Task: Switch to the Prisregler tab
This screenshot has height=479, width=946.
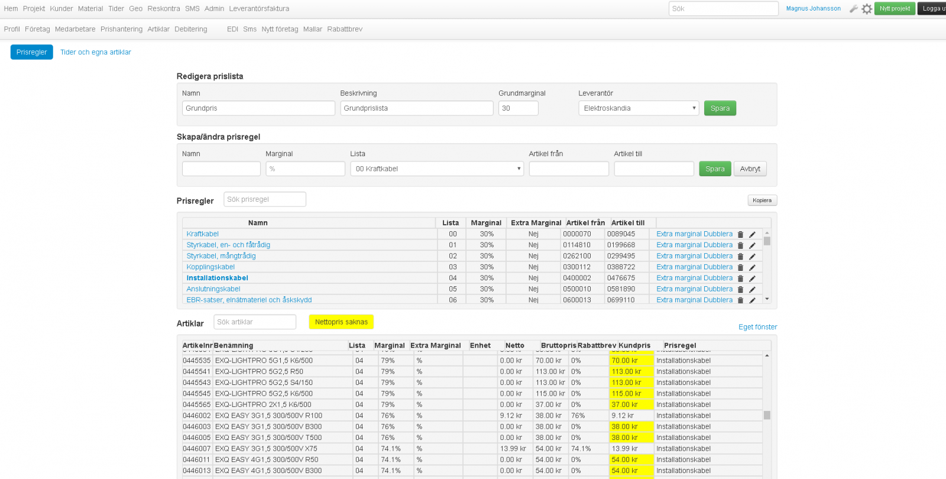Action: 32,52
